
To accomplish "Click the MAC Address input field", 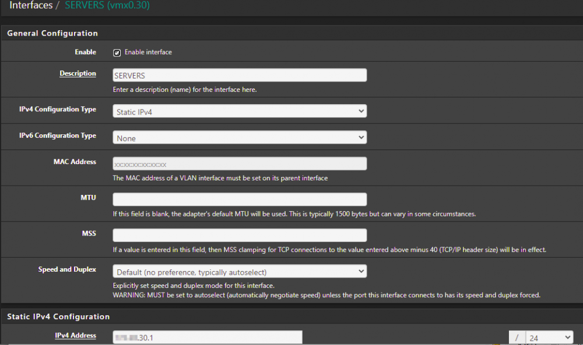I will click(x=240, y=163).
